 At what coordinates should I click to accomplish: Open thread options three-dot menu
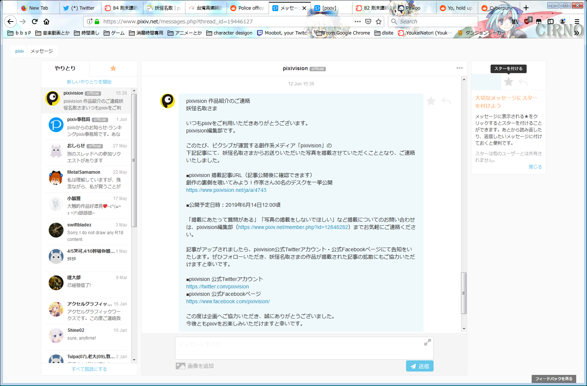(x=460, y=68)
